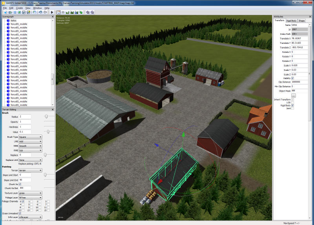This screenshot has height=225, width=314.
Task: Uncheck Foliage Channel 0 checkbox
Action: click(23, 202)
